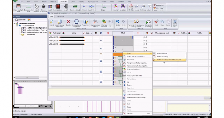Choose Add page break after option
The width and height of the screenshot is (224, 118).
[135, 76]
